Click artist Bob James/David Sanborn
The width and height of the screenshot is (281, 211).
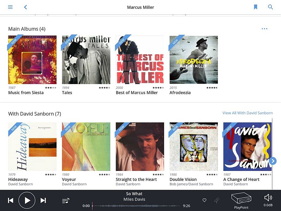(x=191, y=184)
